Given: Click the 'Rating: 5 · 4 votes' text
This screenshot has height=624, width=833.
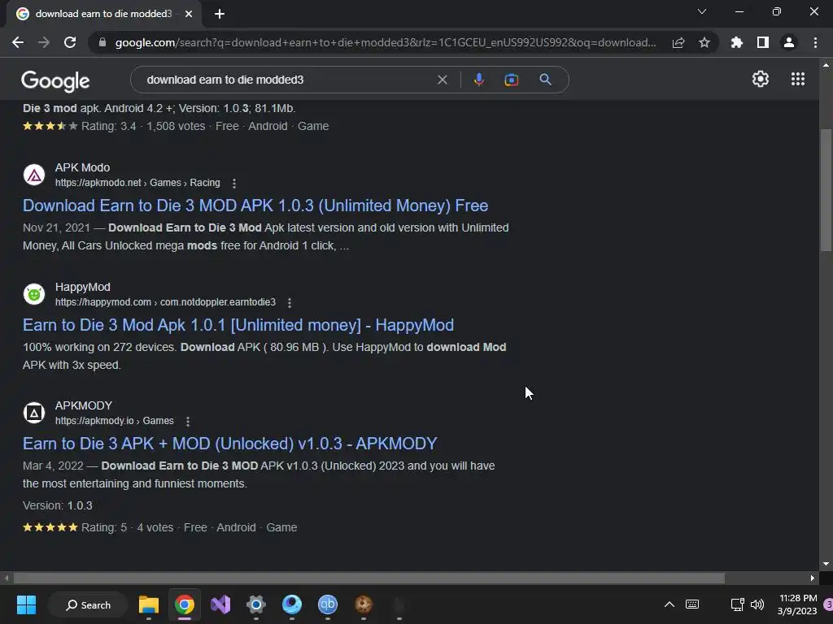Looking at the screenshot, I should [x=128, y=527].
